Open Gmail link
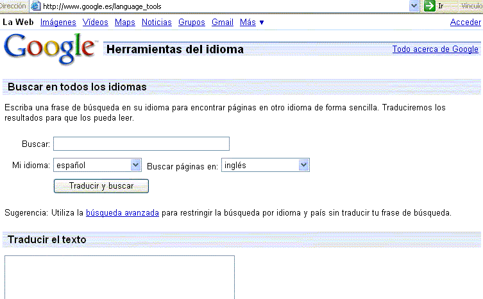This screenshot has width=483, height=299. (223, 22)
